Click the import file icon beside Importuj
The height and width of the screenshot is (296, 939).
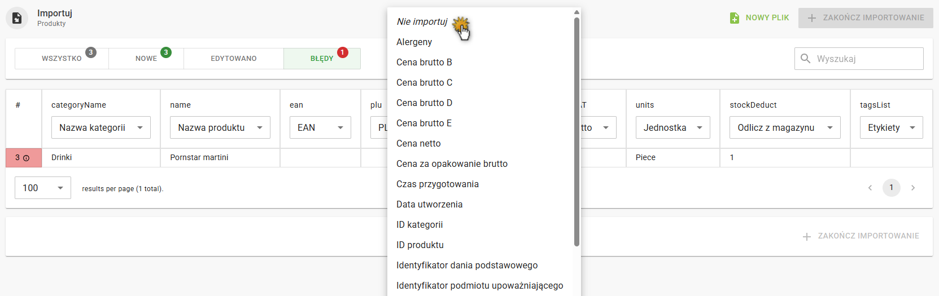tap(17, 18)
